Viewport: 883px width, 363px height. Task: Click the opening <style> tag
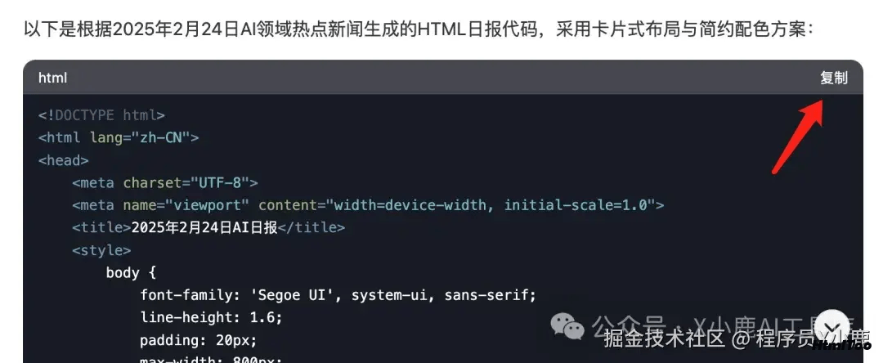tap(101, 250)
